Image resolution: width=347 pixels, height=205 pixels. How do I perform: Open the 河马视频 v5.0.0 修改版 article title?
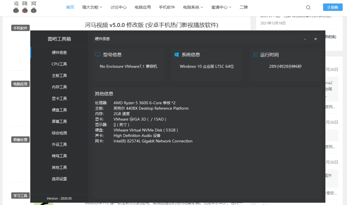pyautogui.click(x=151, y=25)
